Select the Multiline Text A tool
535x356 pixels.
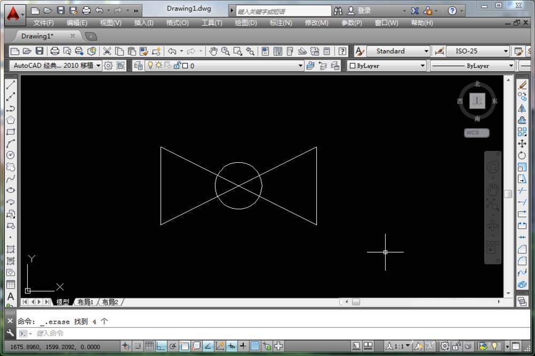tap(11, 296)
